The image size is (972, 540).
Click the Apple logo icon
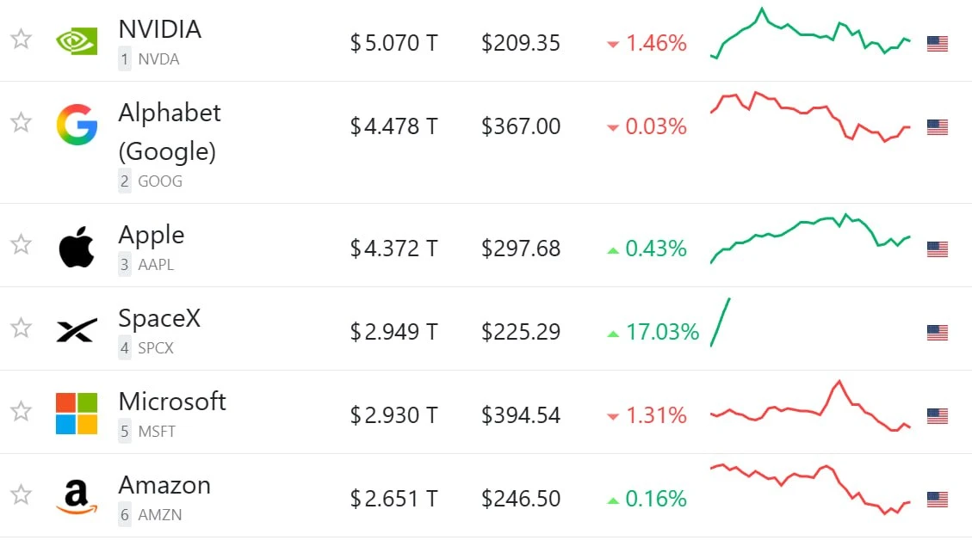(x=77, y=247)
